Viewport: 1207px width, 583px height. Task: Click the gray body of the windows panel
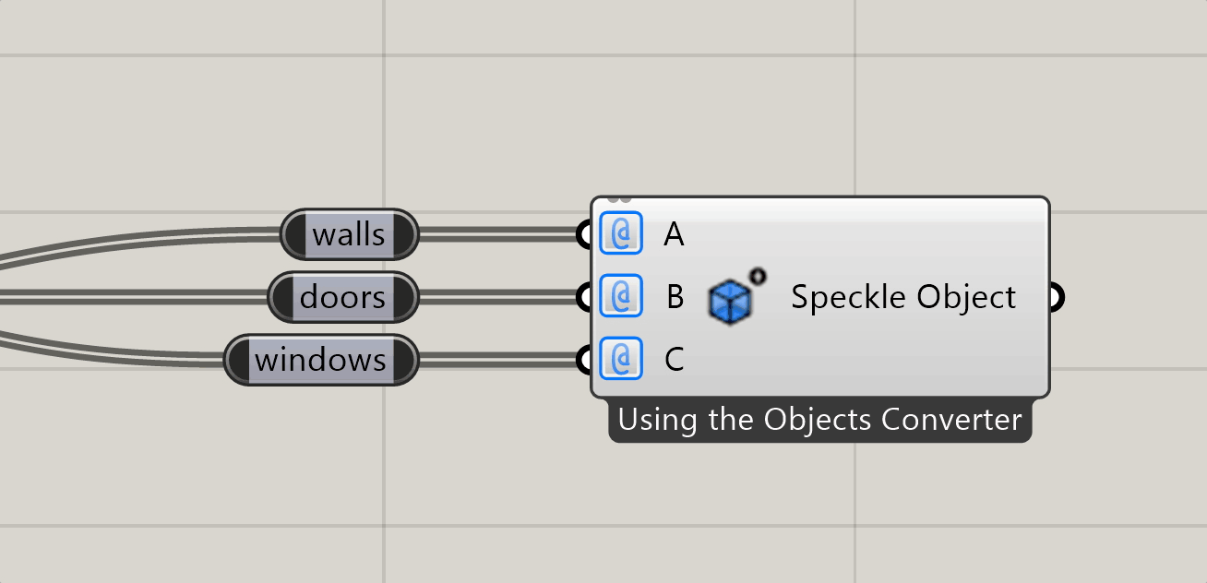coord(320,360)
